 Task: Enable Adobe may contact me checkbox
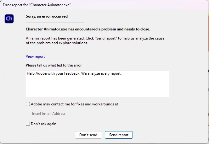point(28,104)
